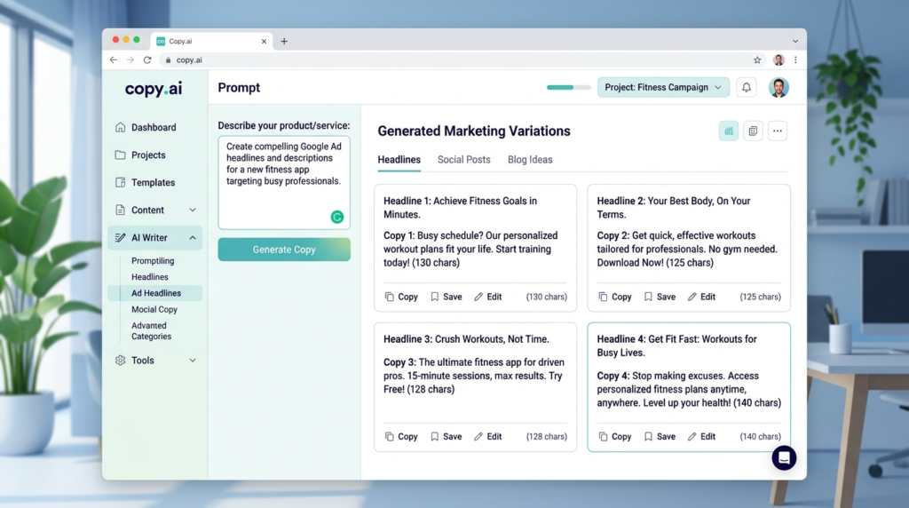Open a new browser tab
Screen dimensions: 909x508
pos(284,41)
